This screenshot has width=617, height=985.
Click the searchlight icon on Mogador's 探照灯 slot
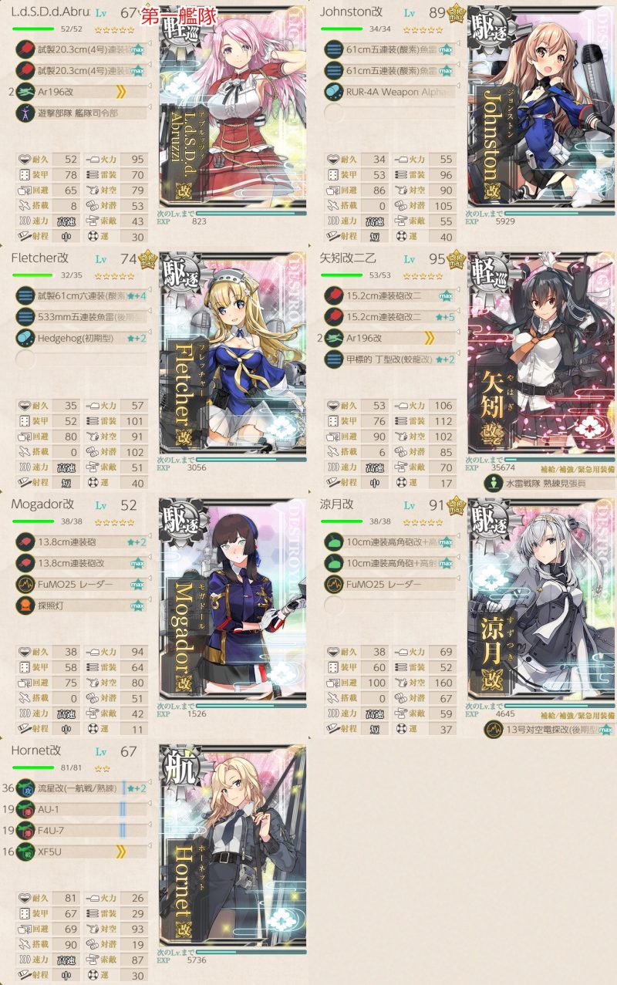click(25, 605)
